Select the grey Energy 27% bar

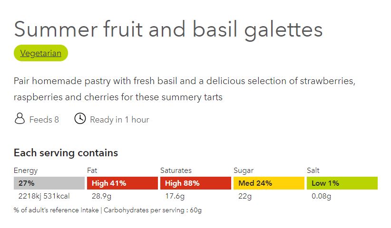pyautogui.click(x=49, y=183)
